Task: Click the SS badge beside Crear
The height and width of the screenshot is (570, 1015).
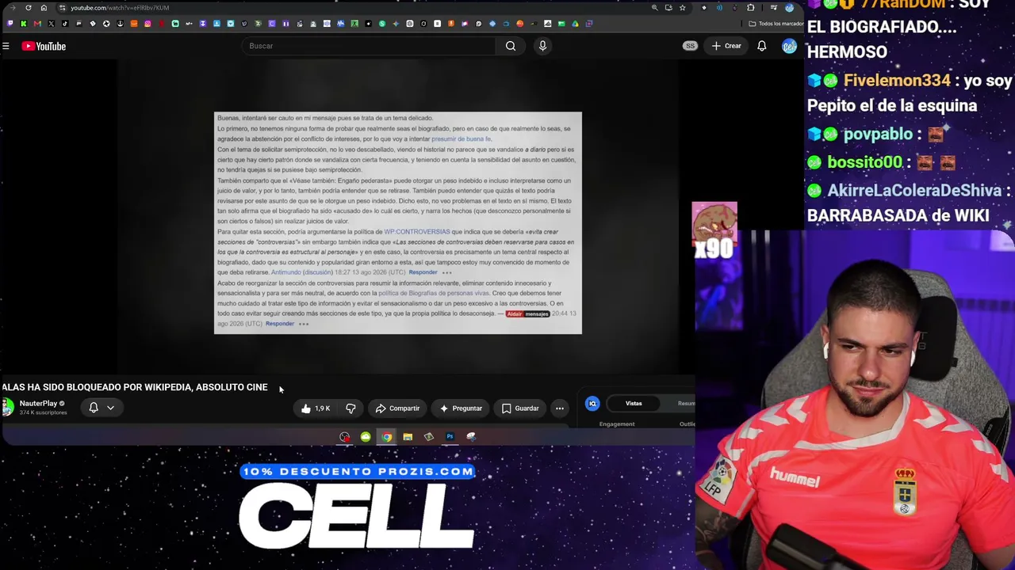Action: click(x=690, y=46)
